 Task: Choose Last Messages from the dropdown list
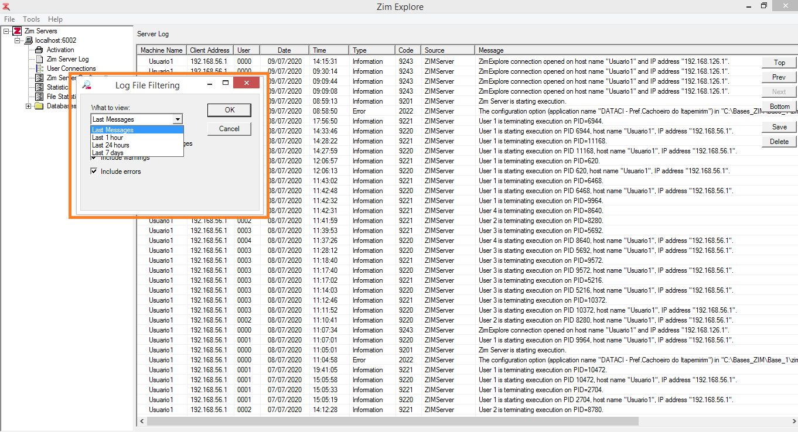[137, 130]
